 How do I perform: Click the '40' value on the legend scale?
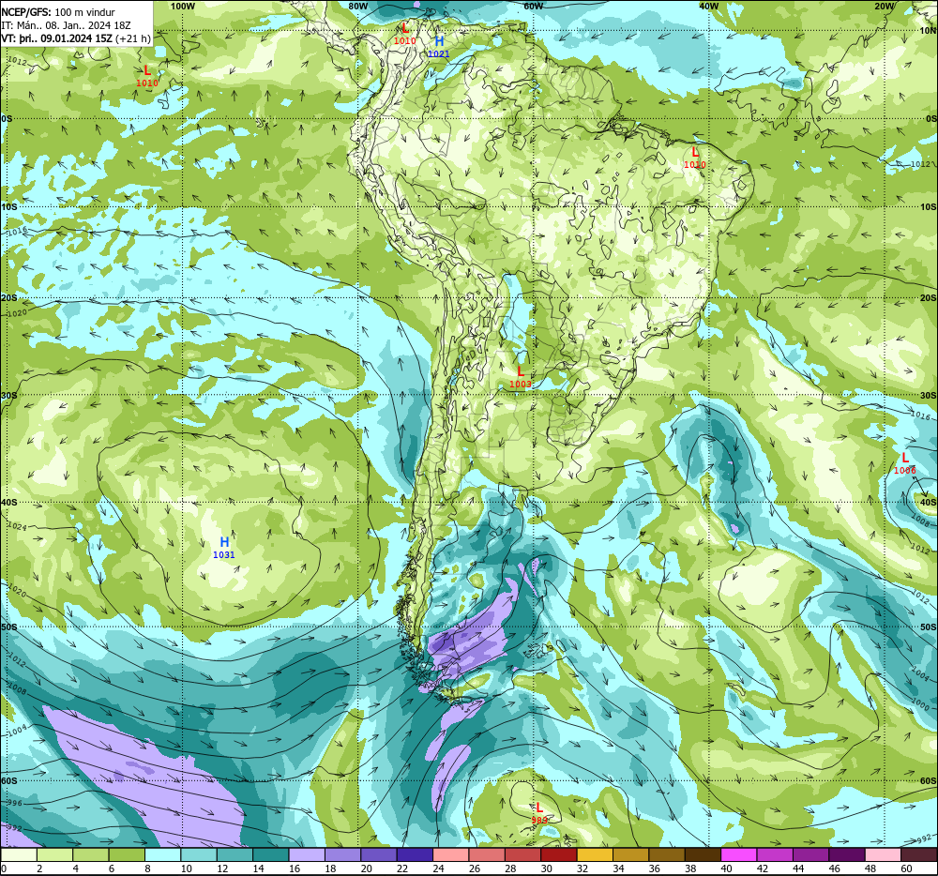click(x=726, y=868)
